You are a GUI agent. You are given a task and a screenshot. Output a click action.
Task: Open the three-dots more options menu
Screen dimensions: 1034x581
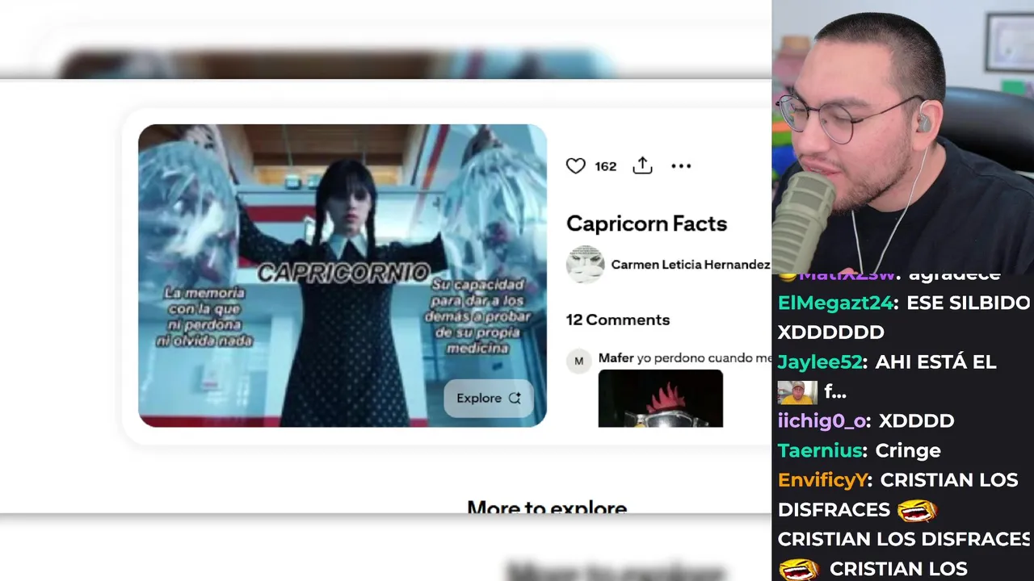pyautogui.click(x=681, y=166)
